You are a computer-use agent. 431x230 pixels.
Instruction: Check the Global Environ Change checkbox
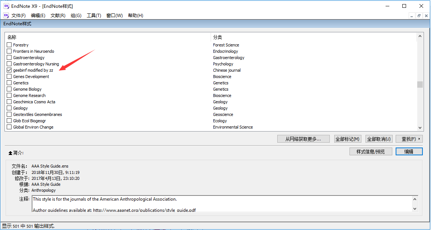9,127
